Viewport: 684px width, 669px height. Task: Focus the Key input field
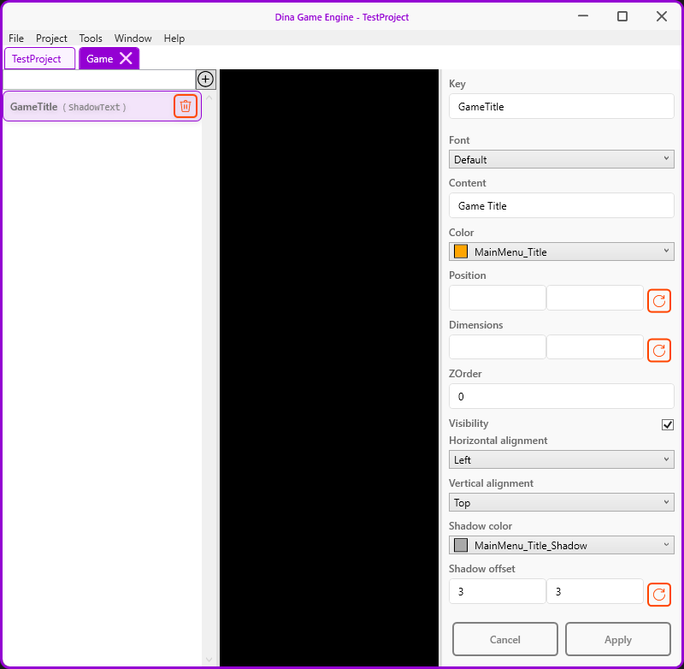(562, 106)
